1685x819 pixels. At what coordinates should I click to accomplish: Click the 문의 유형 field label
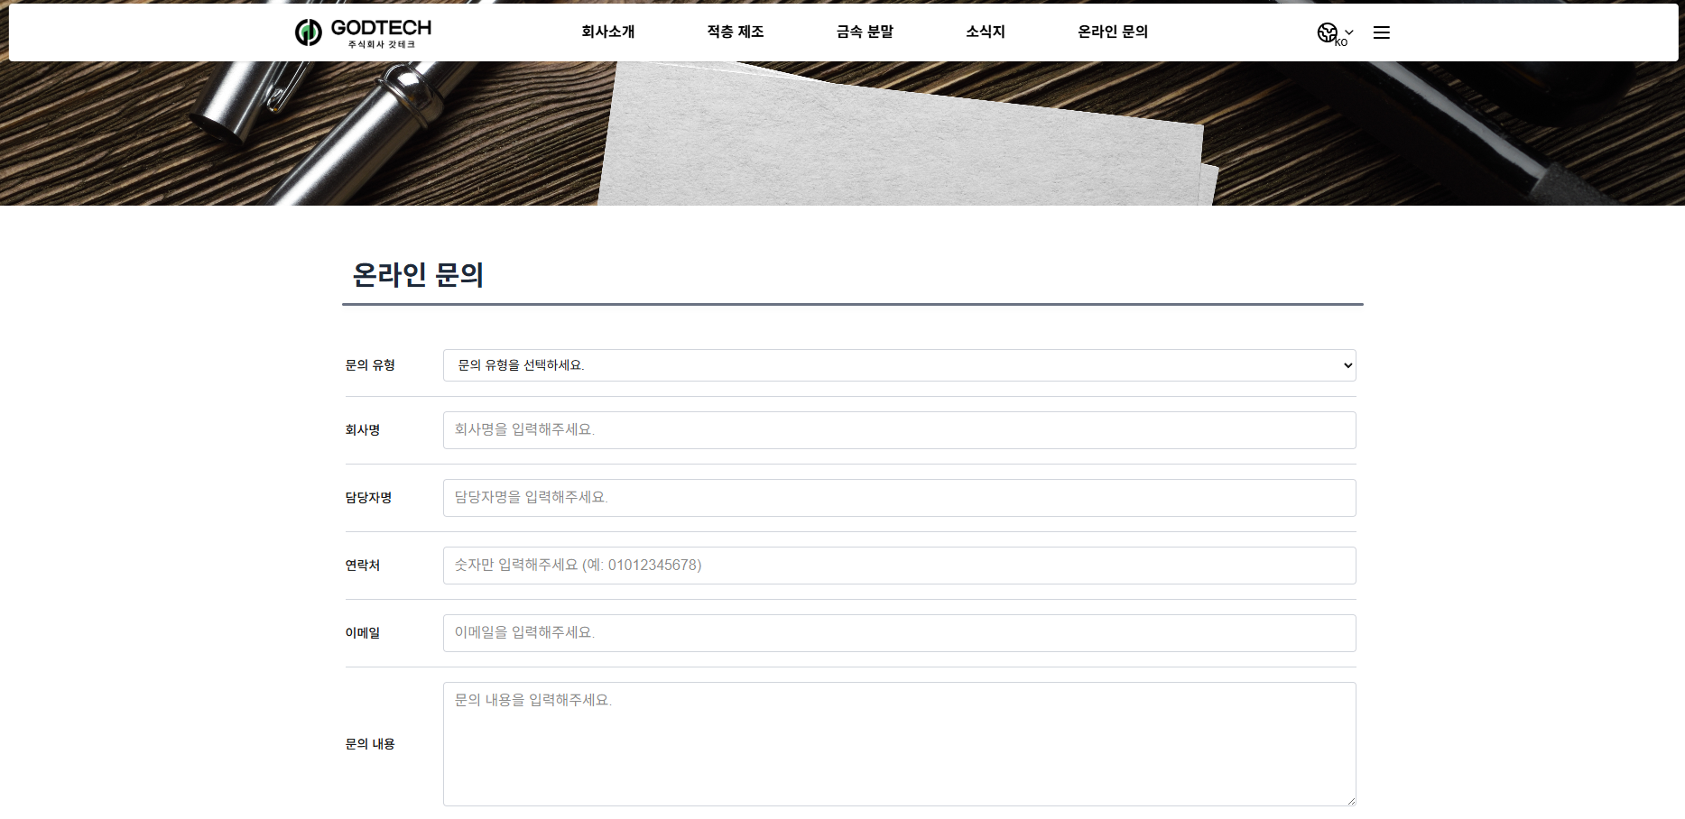[x=370, y=365]
